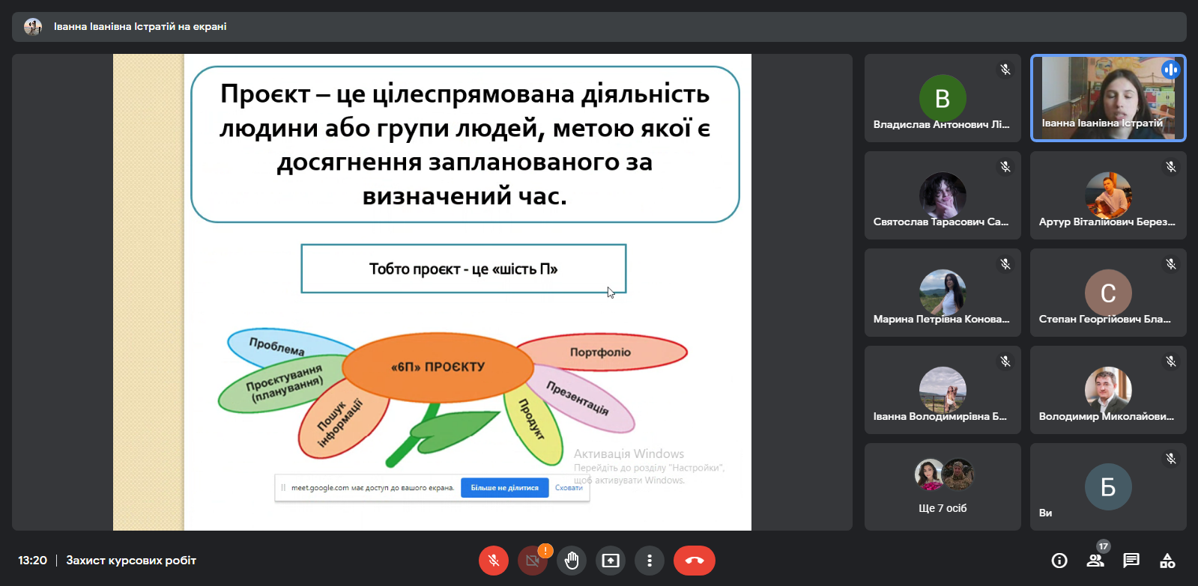Open the orange camera warning badge

(545, 551)
